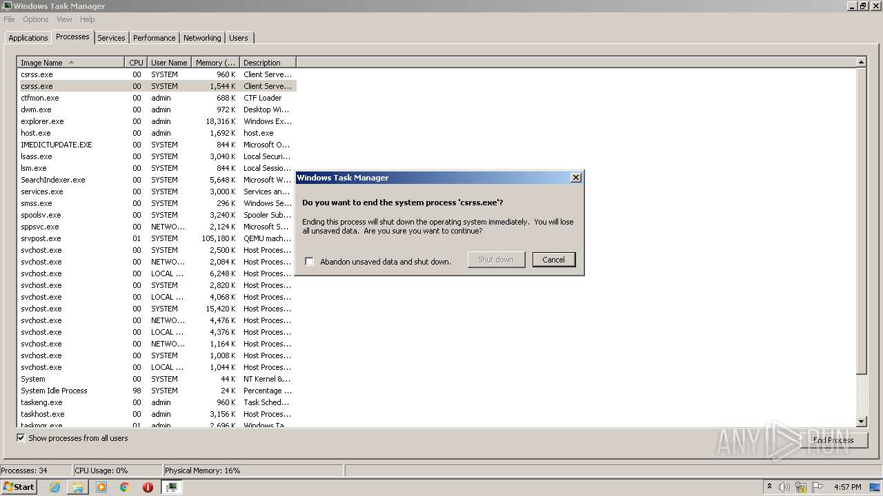Select the services.exe process
Screen dimensions: 883x496
157,192
